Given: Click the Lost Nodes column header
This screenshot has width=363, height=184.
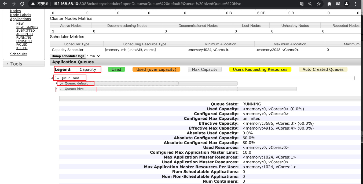Looking at the screenshot, I should point(251,26).
